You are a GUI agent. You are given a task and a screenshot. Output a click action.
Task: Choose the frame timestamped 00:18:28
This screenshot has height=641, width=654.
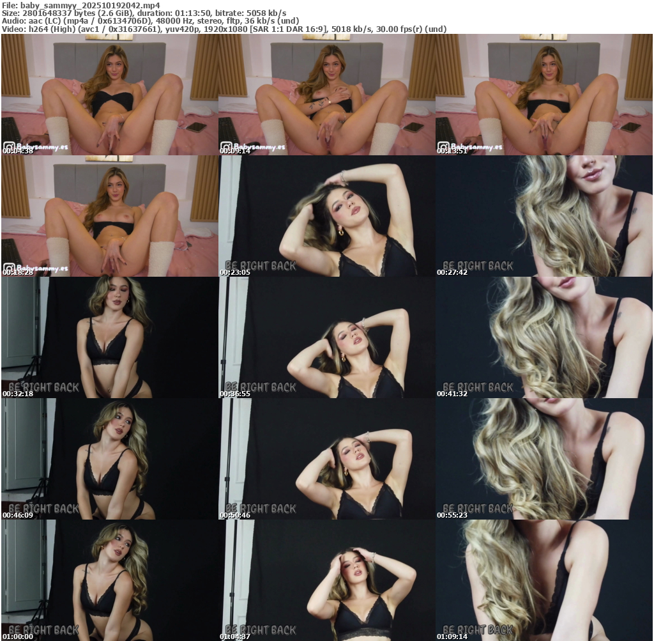pyautogui.click(x=109, y=216)
